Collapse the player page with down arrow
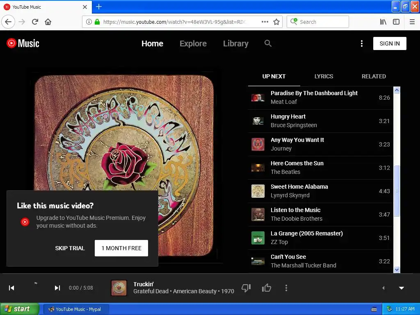 pyautogui.click(x=401, y=288)
